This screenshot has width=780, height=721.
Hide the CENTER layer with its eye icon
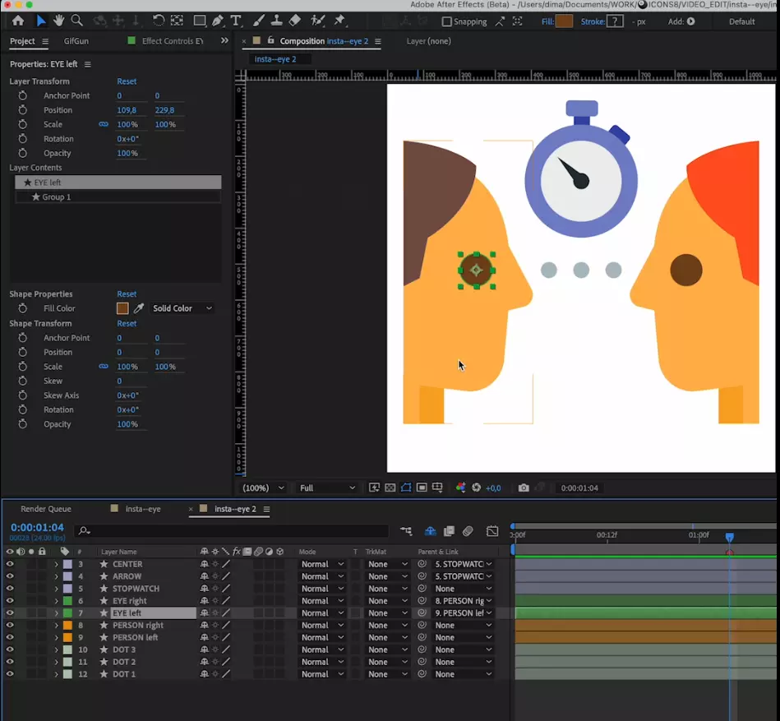[9, 564]
